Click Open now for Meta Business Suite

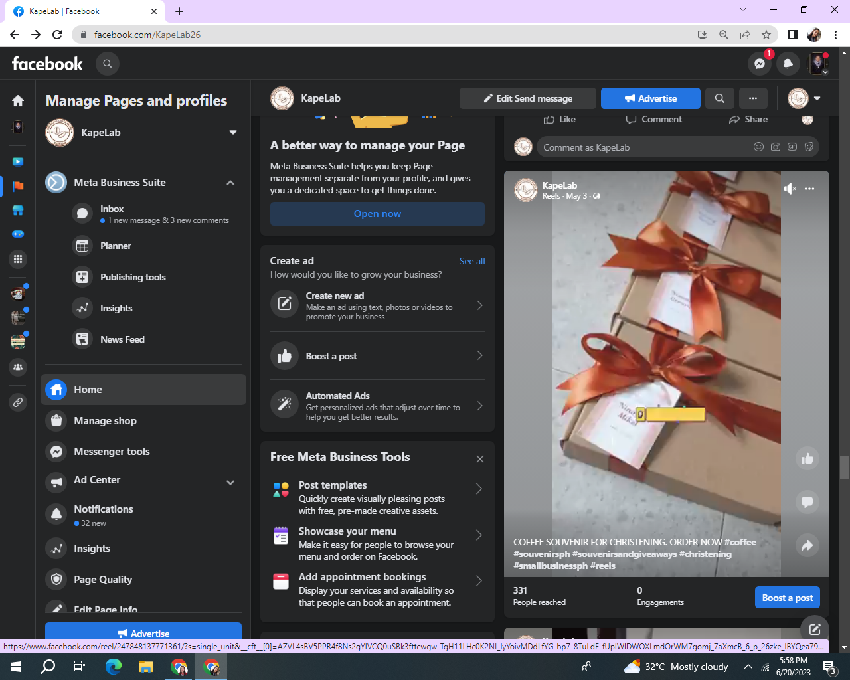[x=377, y=214]
